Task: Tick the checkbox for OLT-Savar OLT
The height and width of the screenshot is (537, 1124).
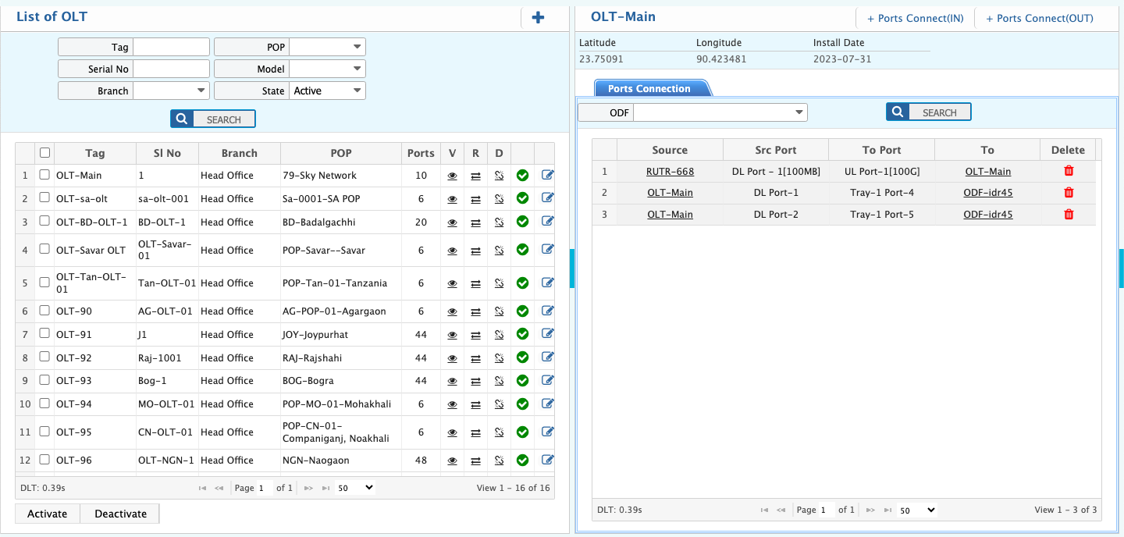Action: (44, 250)
